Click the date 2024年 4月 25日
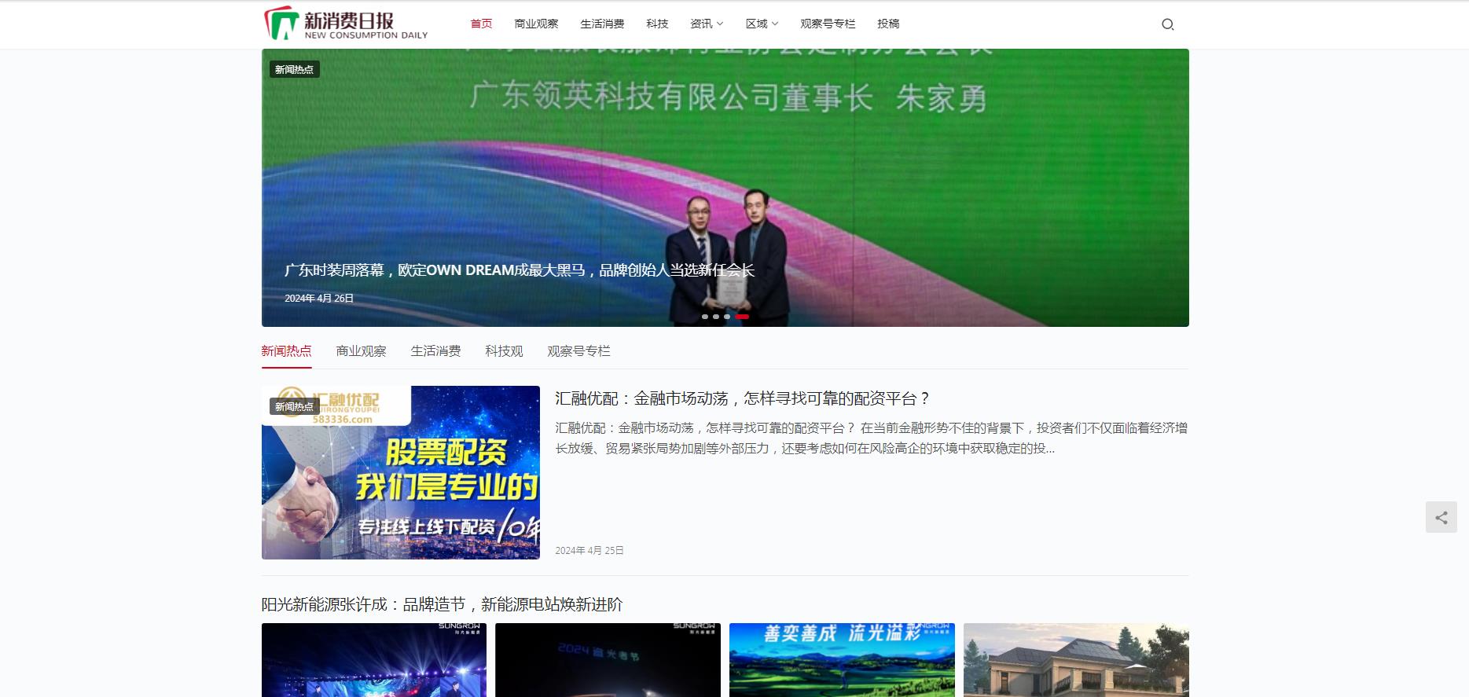The height and width of the screenshot is (697, 1469). (x=589, y=551)
